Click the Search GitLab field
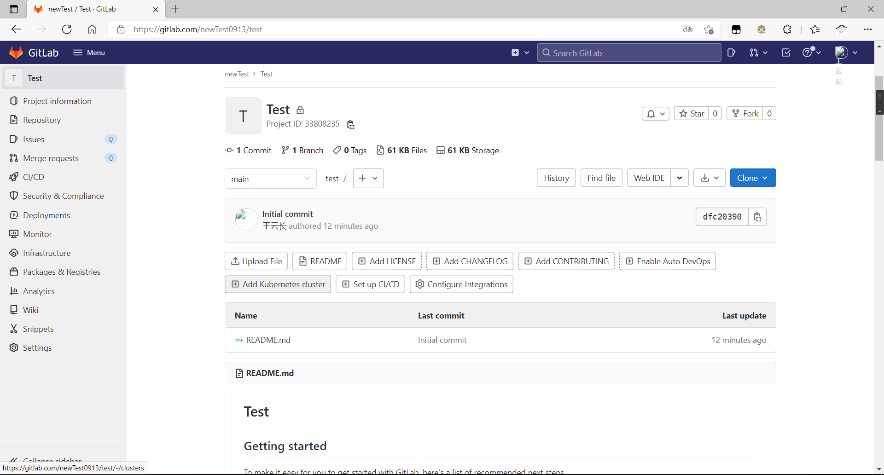This screenshot has height=475, width=884. click(x=629, y=52)
